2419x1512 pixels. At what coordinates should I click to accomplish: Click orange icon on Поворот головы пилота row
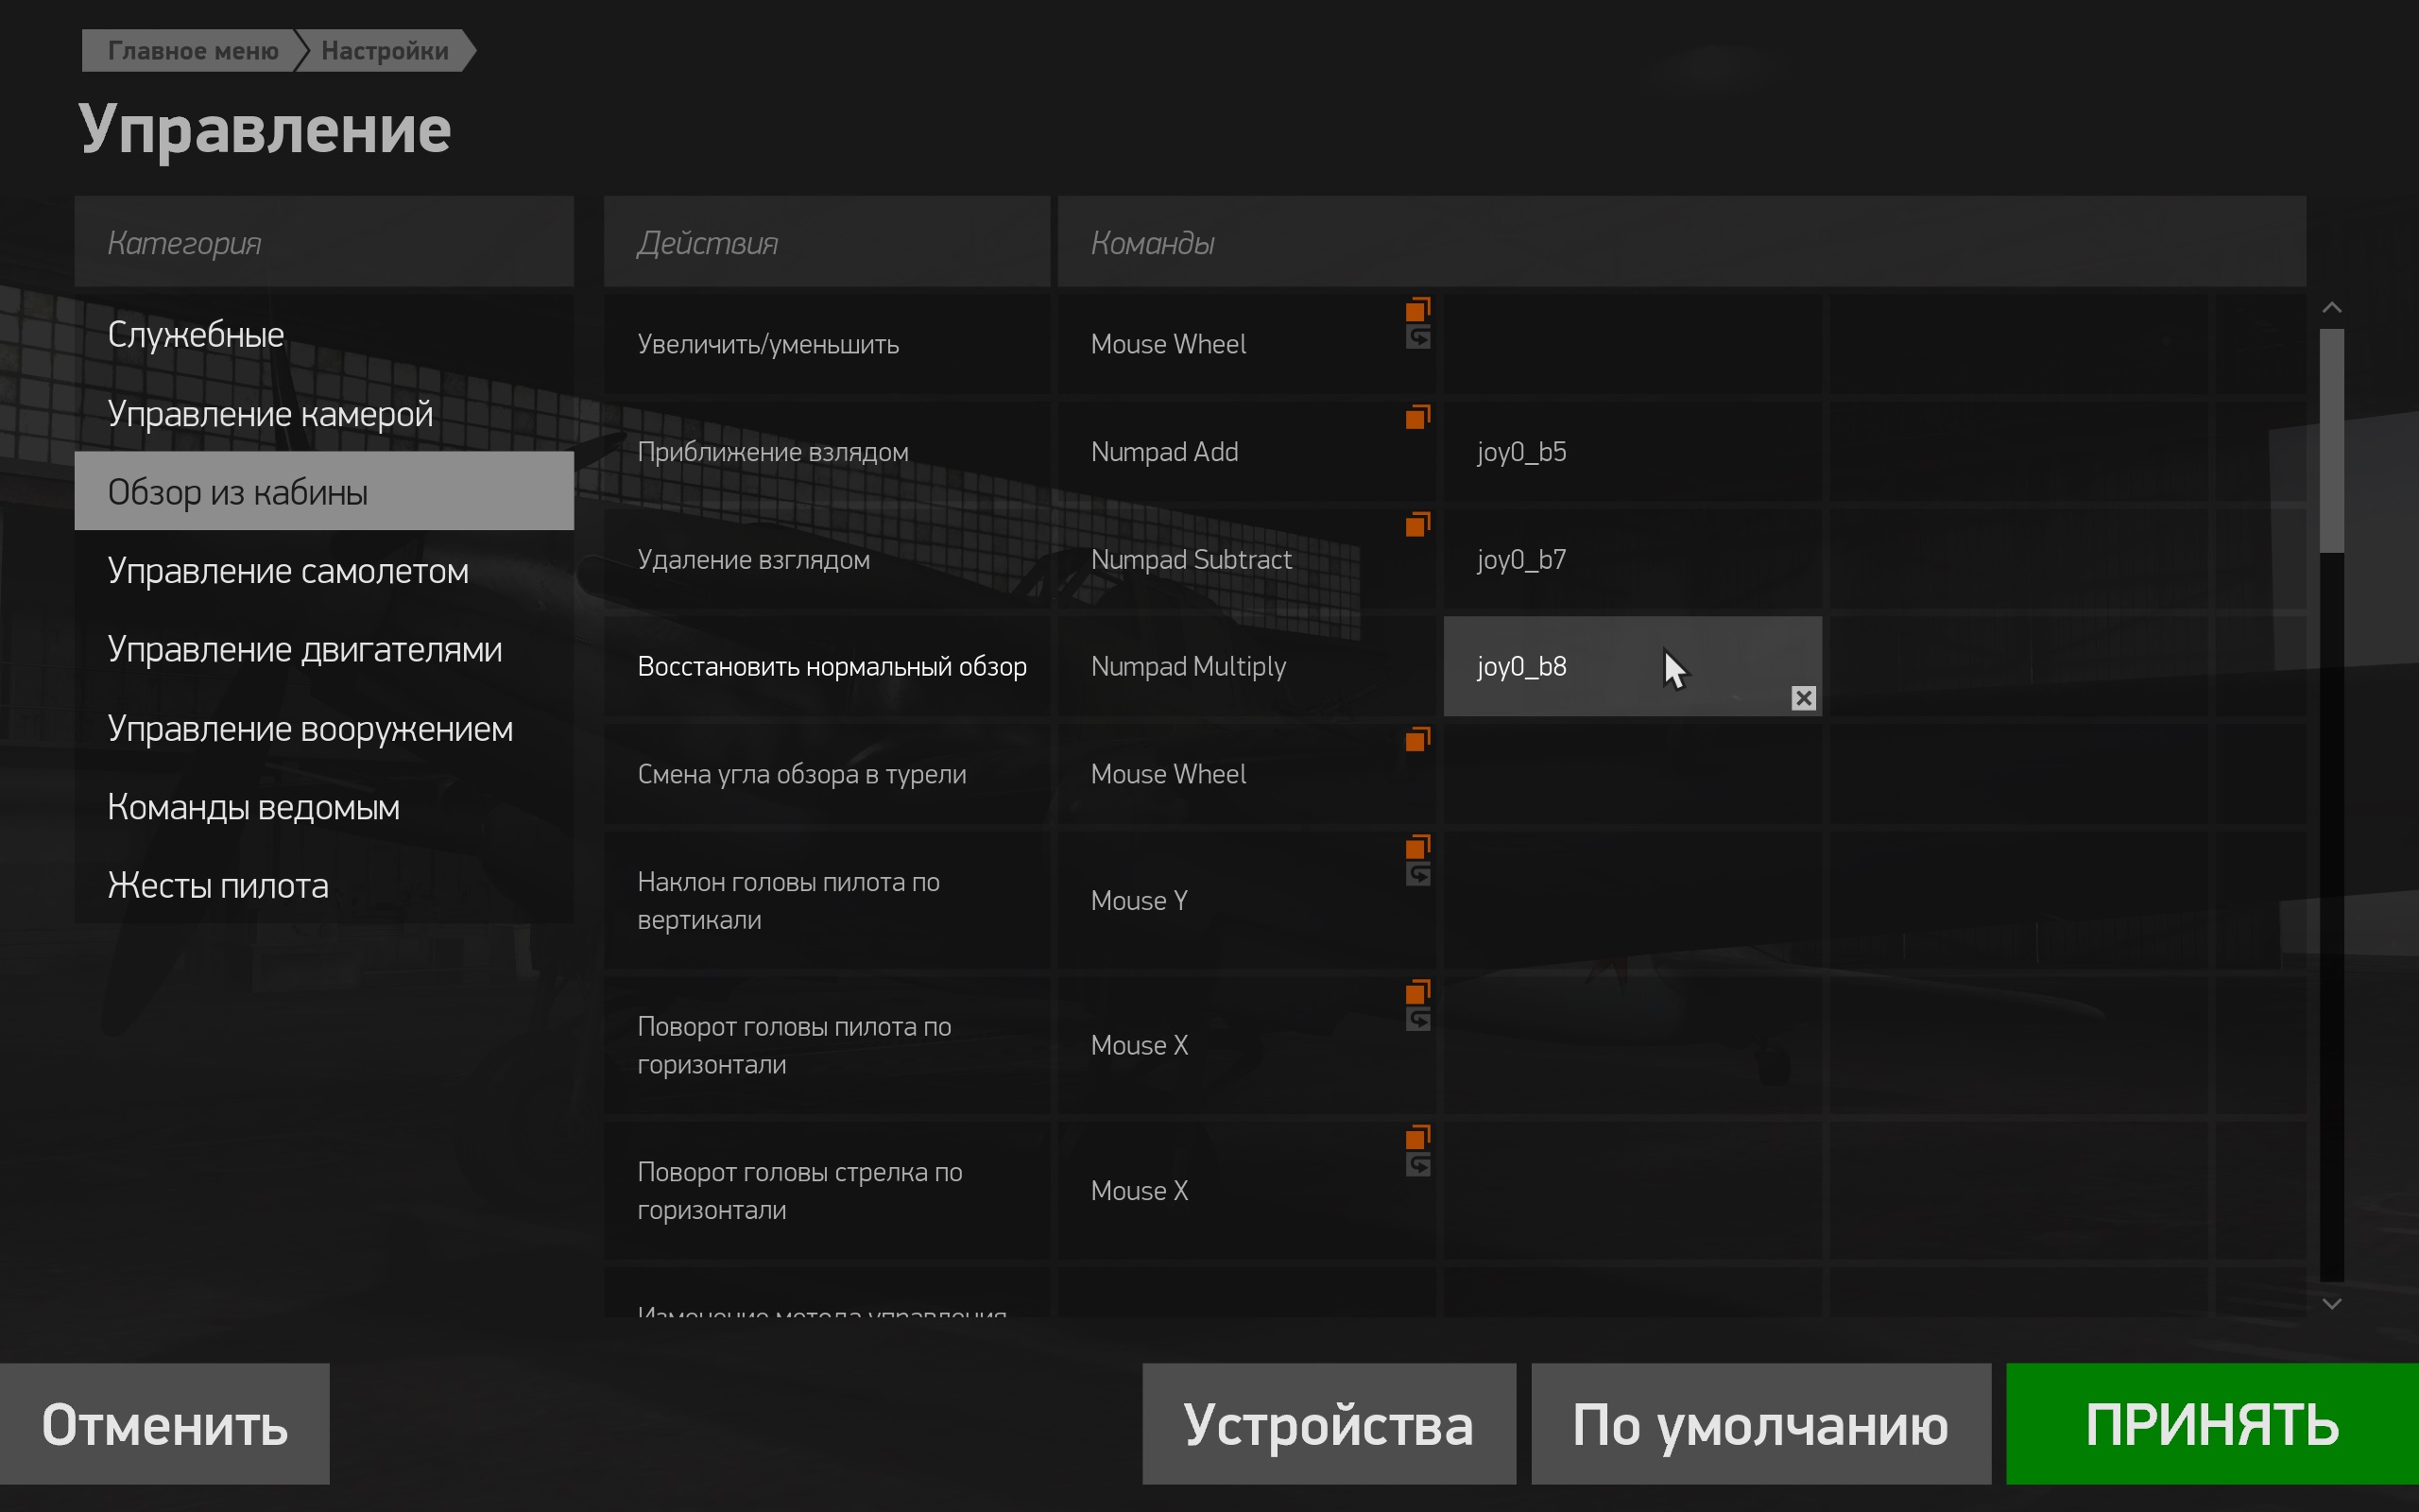coord(1417,991)
